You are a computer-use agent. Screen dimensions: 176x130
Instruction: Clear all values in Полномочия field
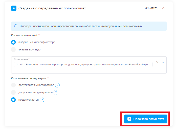(x=157, y=62)
